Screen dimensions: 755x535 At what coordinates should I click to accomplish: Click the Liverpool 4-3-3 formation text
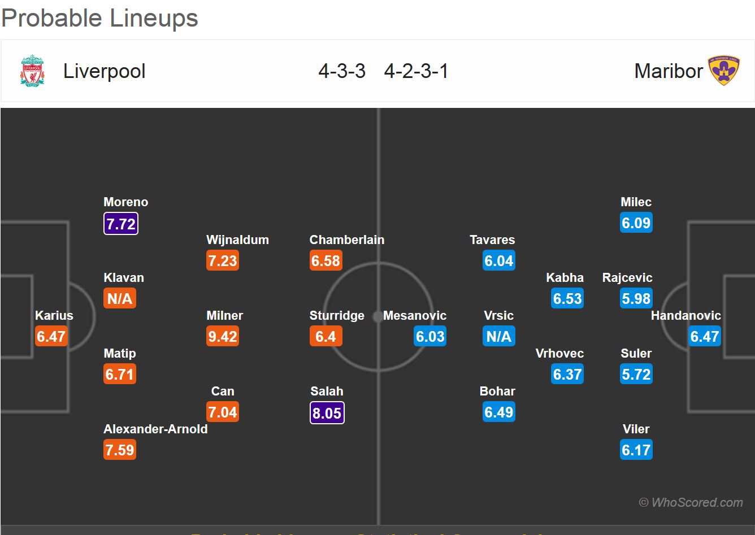tap(342, 71)
